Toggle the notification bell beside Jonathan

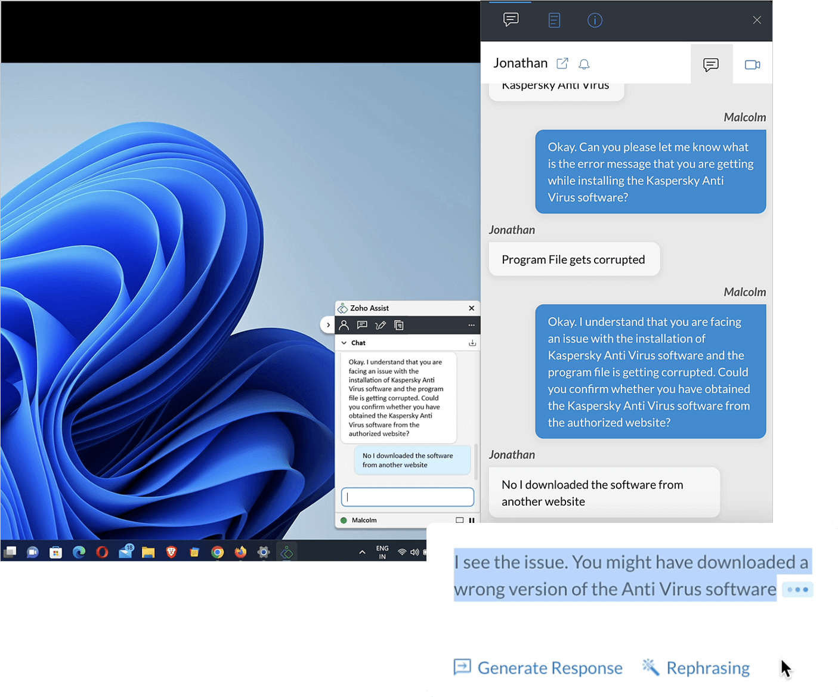pos(585,64)
